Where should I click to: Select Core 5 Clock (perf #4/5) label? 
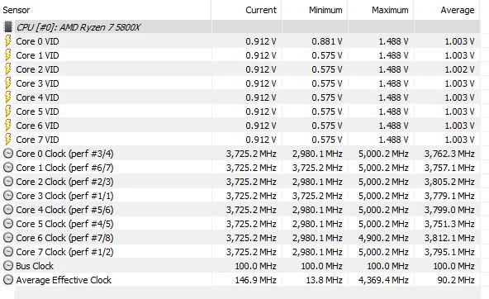click(64, 224)
